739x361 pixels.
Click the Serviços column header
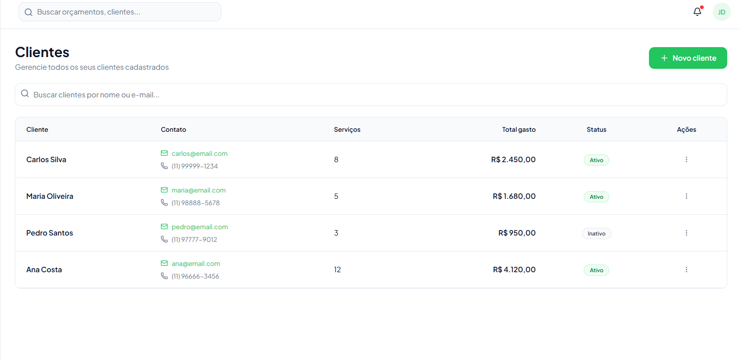click(347, 130)
